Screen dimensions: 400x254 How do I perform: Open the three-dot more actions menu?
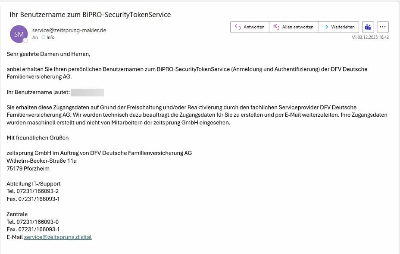383,27
